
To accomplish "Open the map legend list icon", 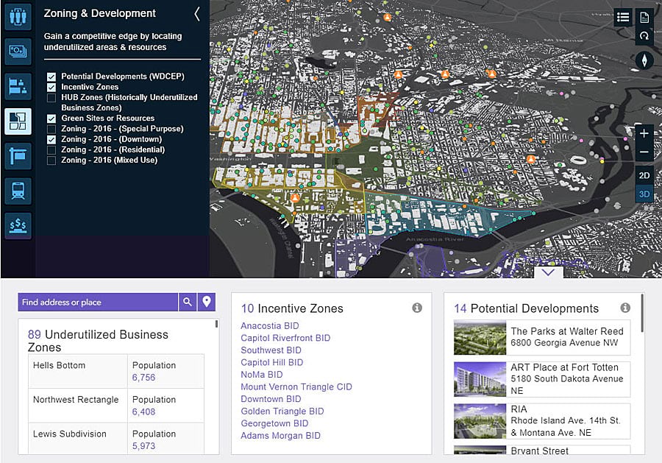I will (x=623, y=17).
